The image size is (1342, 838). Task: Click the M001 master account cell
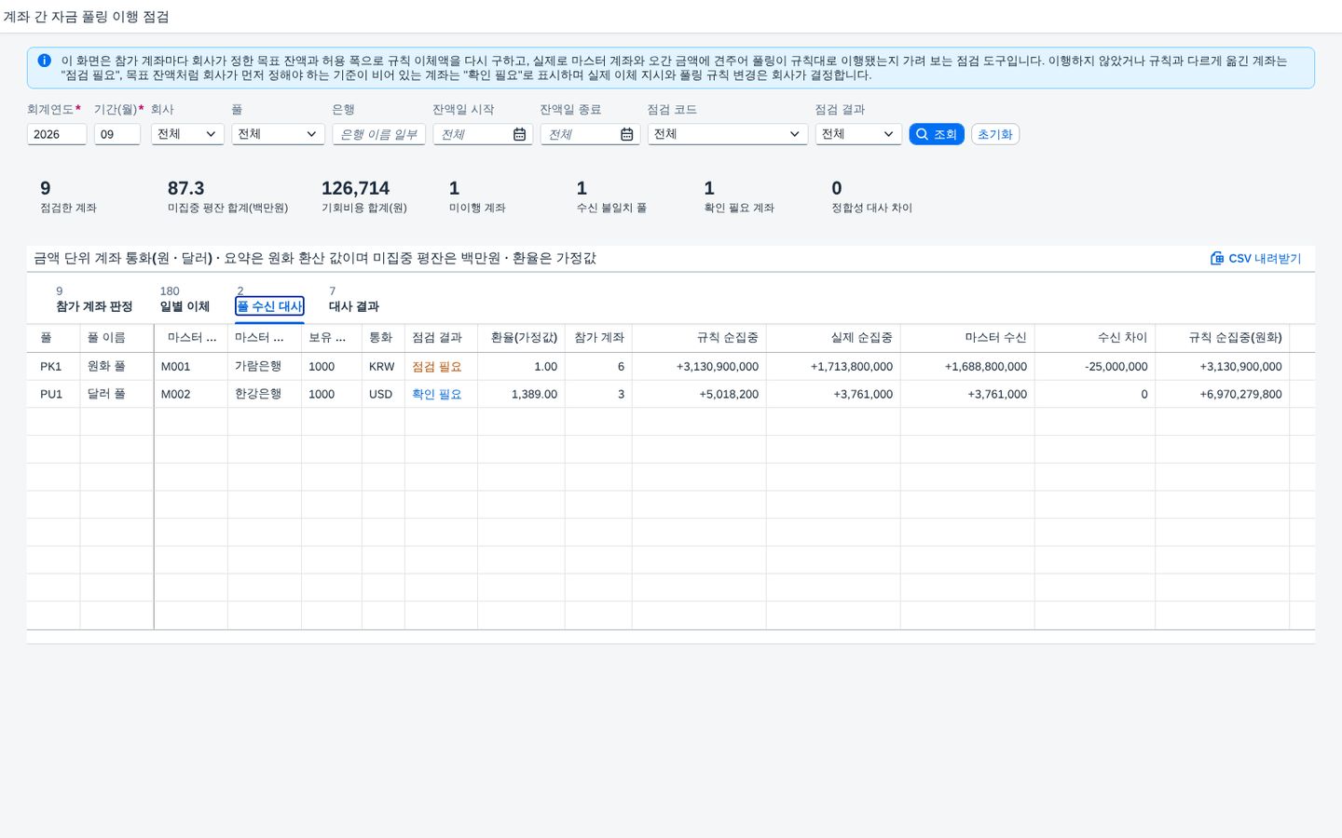pos(191,367)
